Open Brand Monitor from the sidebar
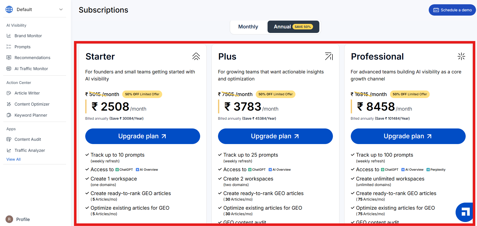The height and width of the screenshot is (226, 477). (x=28, y=36)
